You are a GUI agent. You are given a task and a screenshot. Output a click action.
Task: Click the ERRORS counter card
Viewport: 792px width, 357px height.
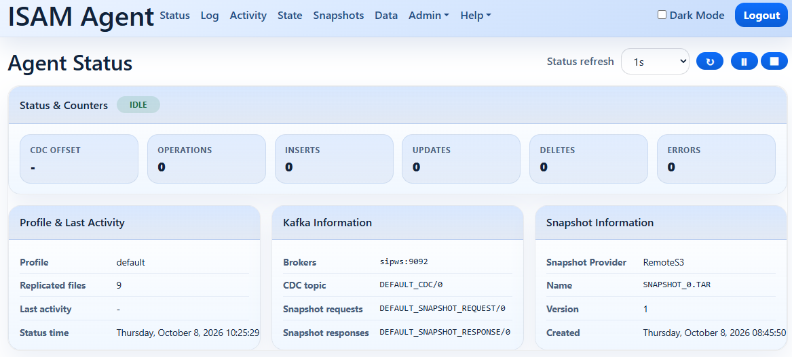click(716, 159)
